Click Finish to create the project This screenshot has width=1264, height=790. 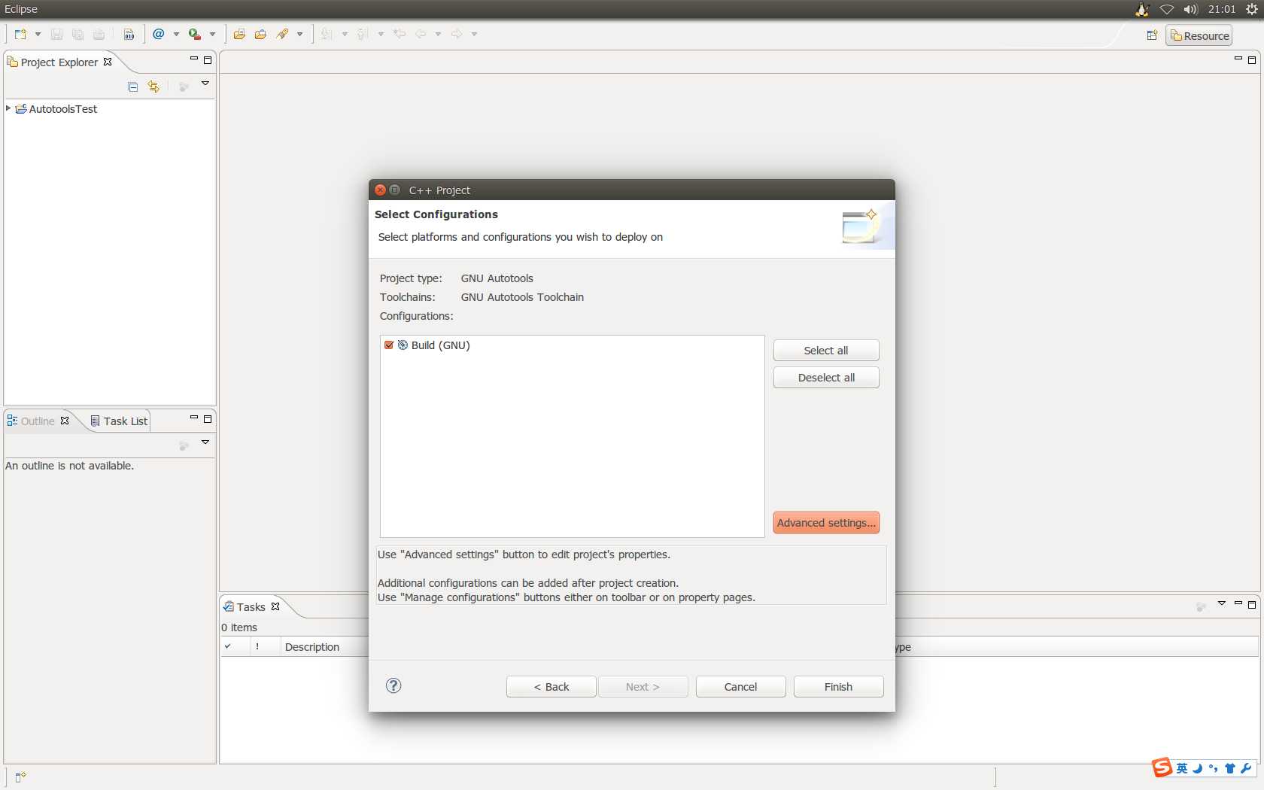click(x=839, y=687)
